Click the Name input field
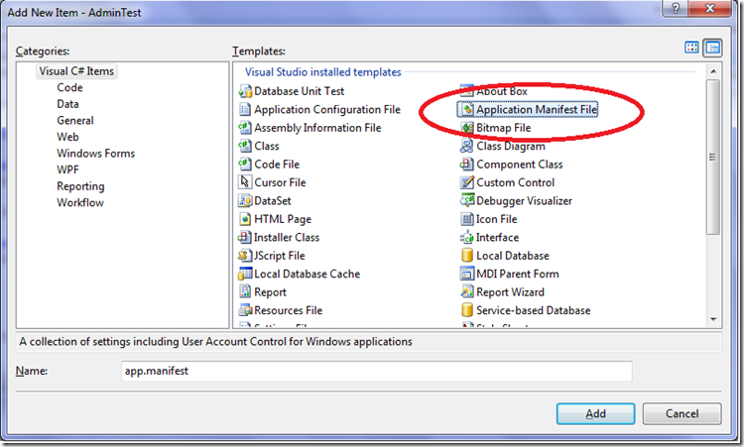 point(374,371)
